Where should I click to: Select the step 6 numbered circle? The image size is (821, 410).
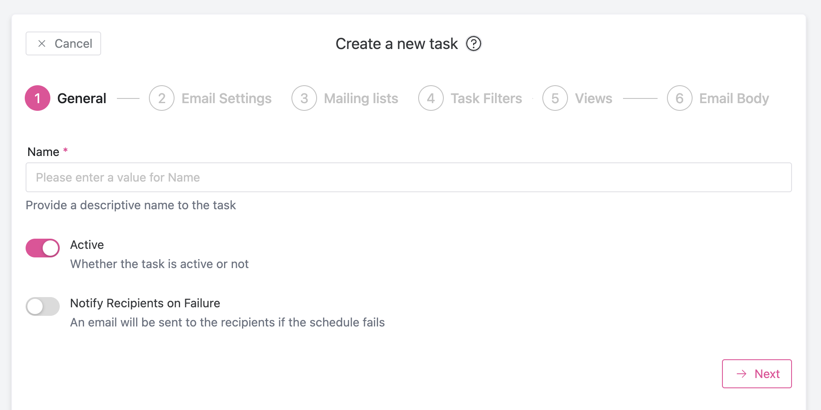[680, 98]
